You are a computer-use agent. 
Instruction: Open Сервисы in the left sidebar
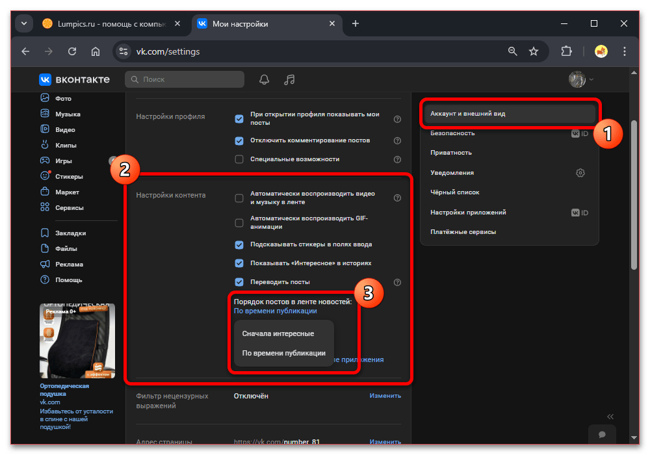pos(70,207)
